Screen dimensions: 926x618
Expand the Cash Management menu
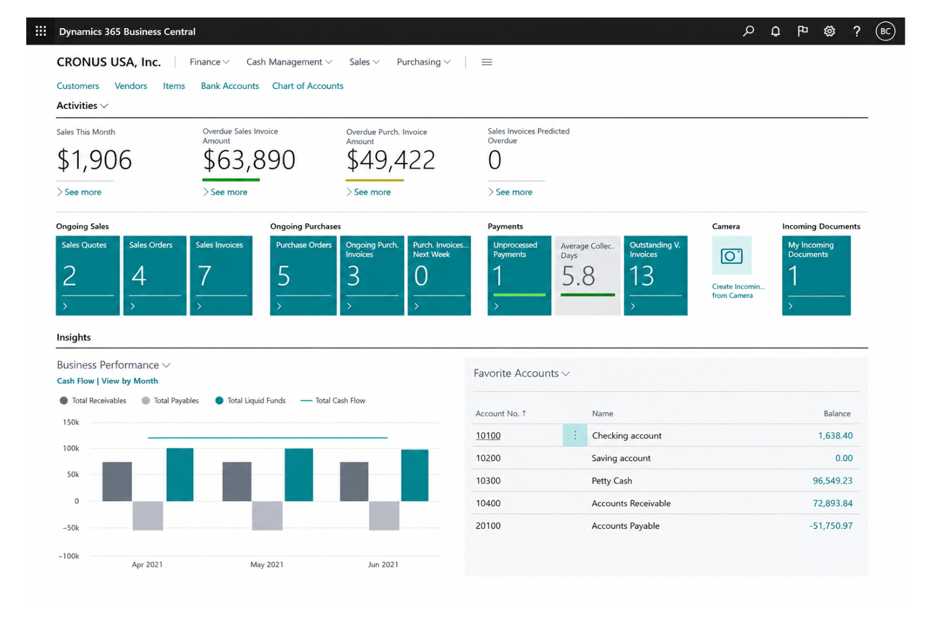(289, 62)
